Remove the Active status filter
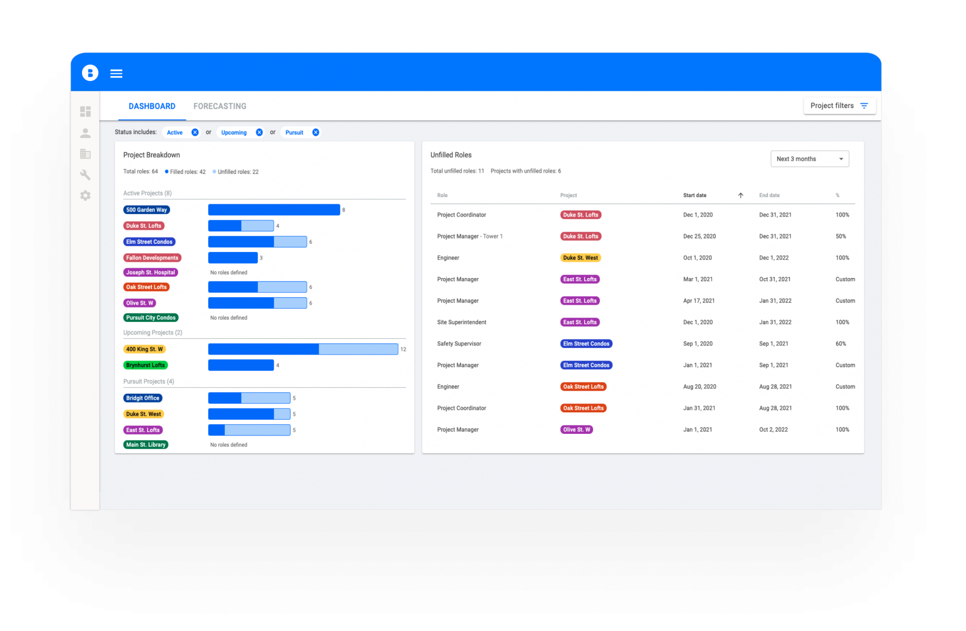The width and height of the screenshot is (966, 631). [195, 132]
